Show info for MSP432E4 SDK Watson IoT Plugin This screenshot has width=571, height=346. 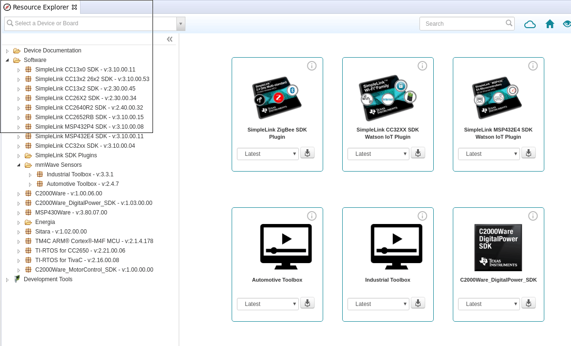[x=533, y=66]
